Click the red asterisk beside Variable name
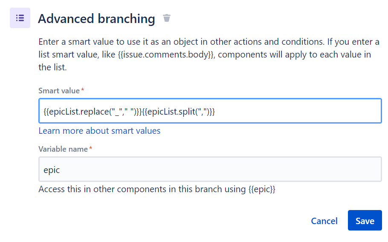Image resolution: width=388 pixels, height=242 pixels. [x=91, y=149]
